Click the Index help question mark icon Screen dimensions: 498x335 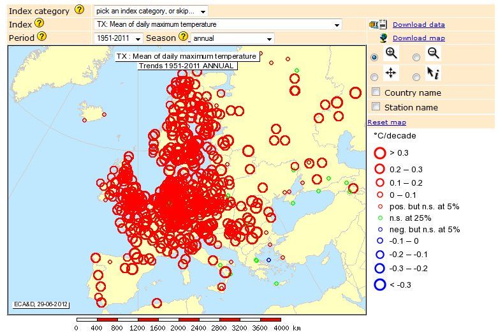(x=39, y=23)
